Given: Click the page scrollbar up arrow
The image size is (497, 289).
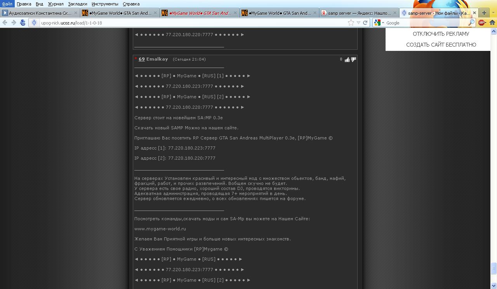Looking at the screenshot, I should pyautogui.click(x=494, y=31).
